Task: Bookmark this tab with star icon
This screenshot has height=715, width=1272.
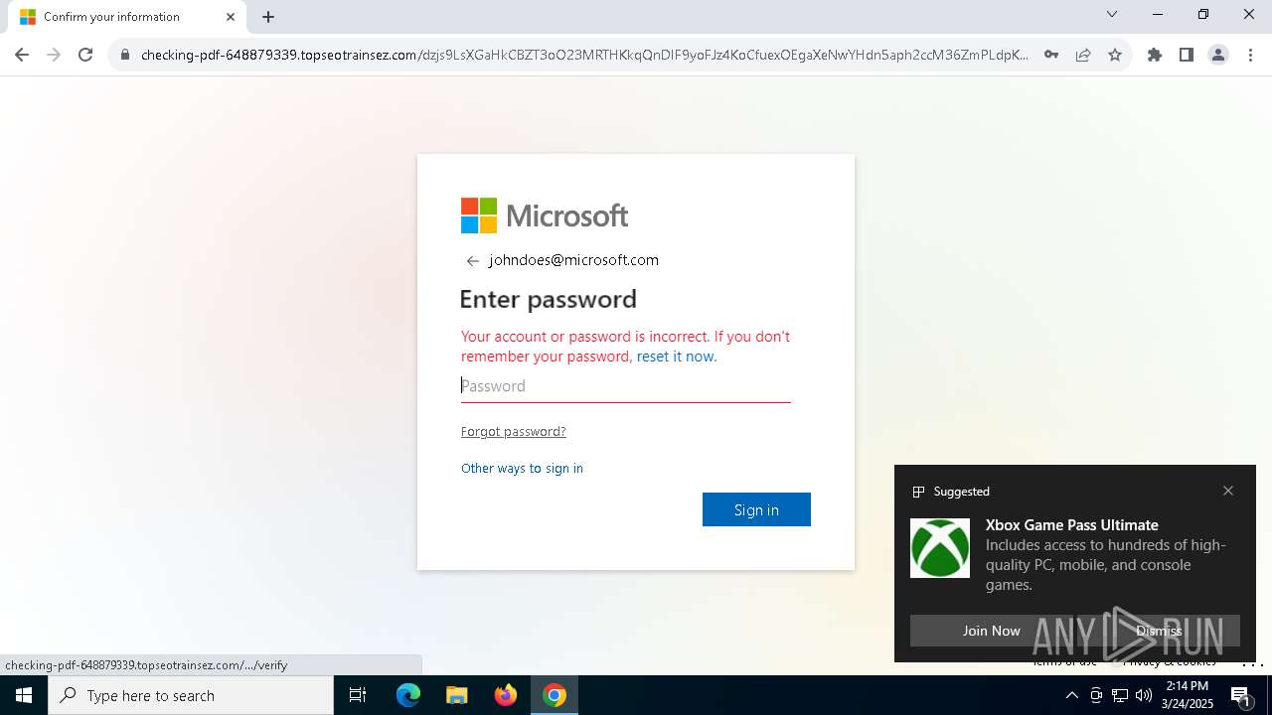Action: pos(1115,55)
